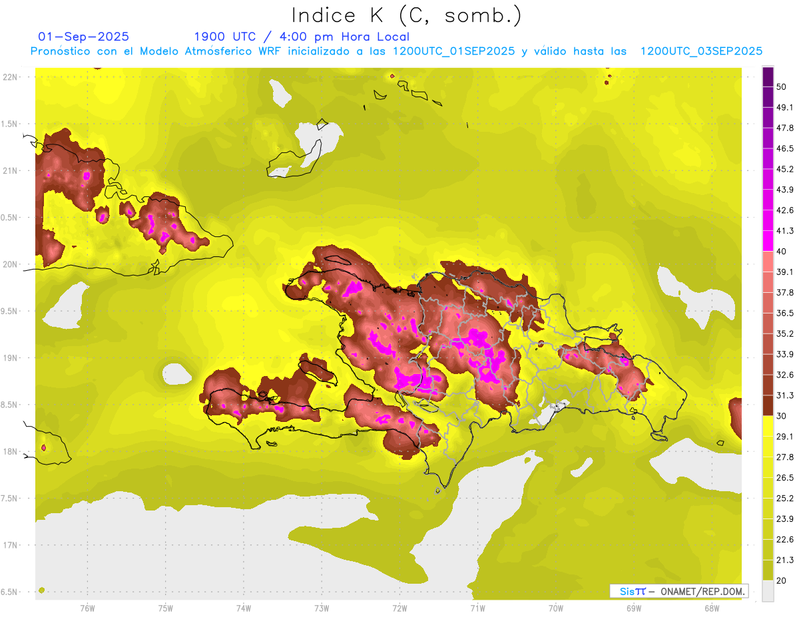Click the colorbar value '47.8'

tap(785, 128)
